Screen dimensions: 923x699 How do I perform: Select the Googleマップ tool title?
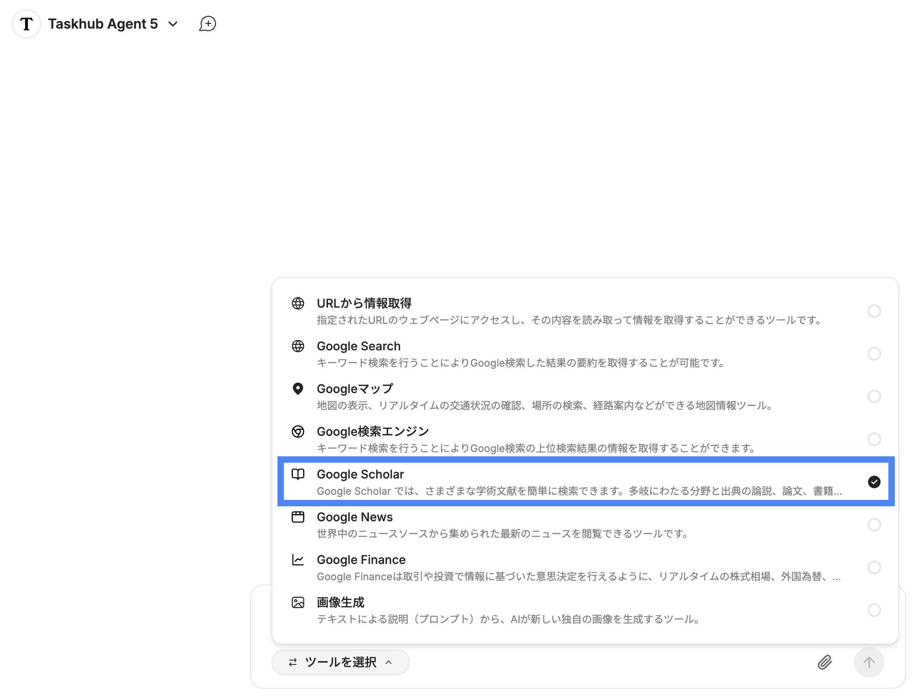(355, 389)
